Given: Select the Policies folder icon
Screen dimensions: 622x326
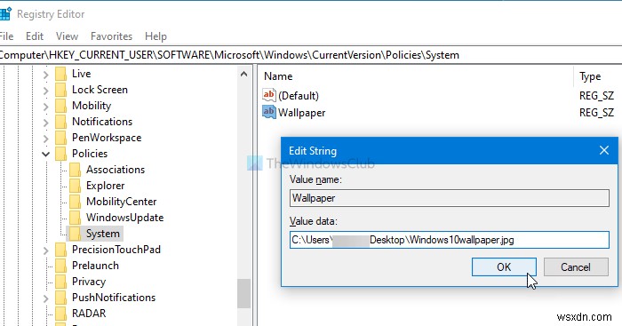Looking at the screenshot, I should click(x=60, y=154).
